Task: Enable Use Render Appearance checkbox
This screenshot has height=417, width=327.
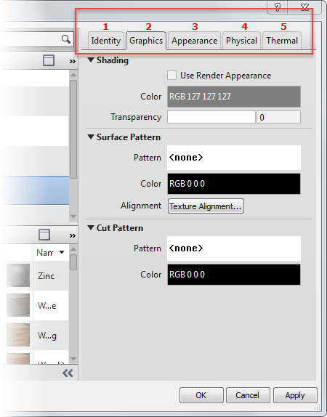Action: coord(171,76)
